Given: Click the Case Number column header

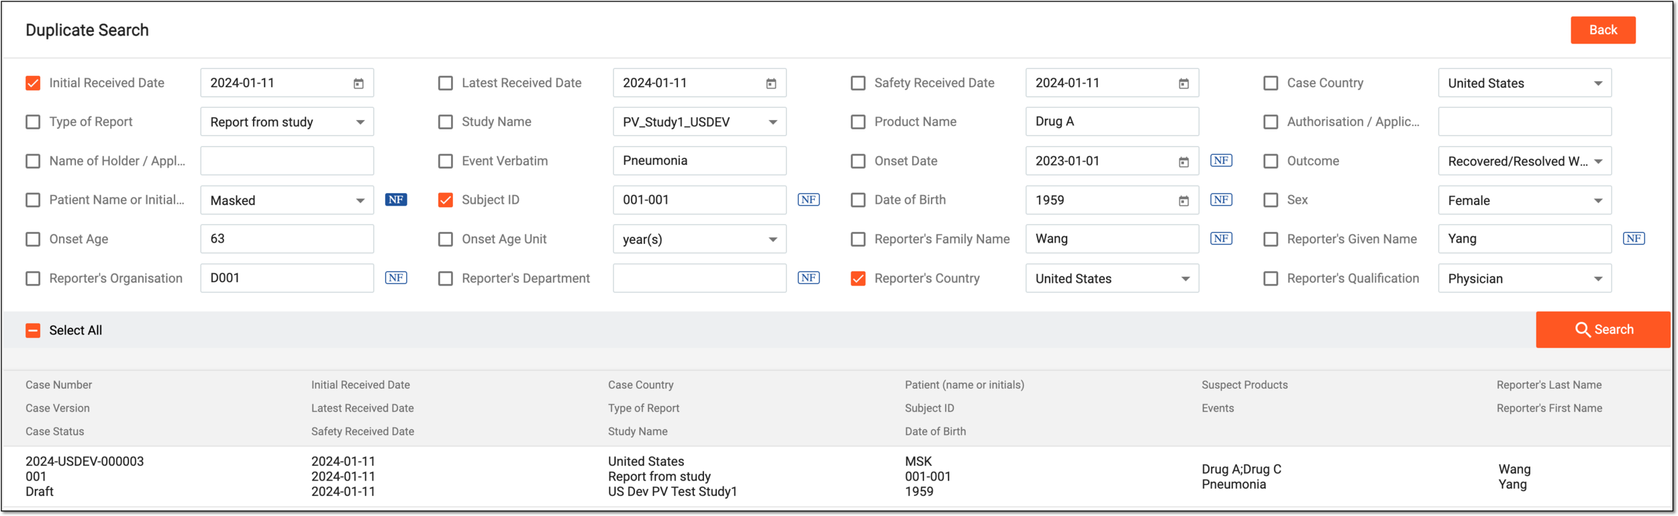Looking at the screenshot, I should point(59,385).
